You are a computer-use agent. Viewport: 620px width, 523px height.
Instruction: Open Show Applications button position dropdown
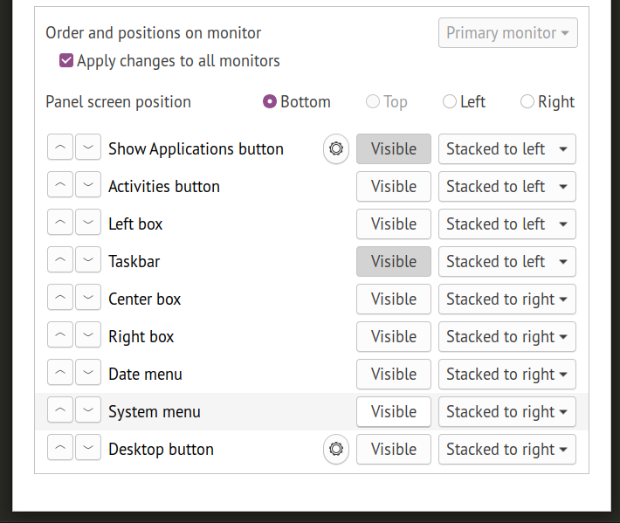pyautogui.click(x=506, y=149)
